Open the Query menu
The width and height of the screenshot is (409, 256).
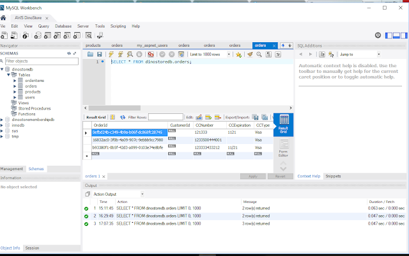point(43,26)
